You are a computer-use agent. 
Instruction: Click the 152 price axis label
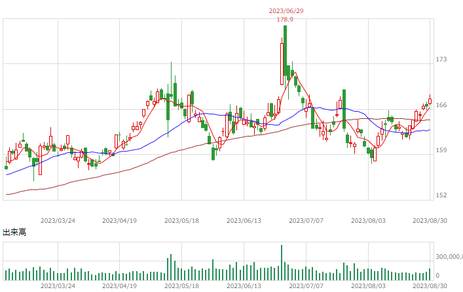(441, 195)
